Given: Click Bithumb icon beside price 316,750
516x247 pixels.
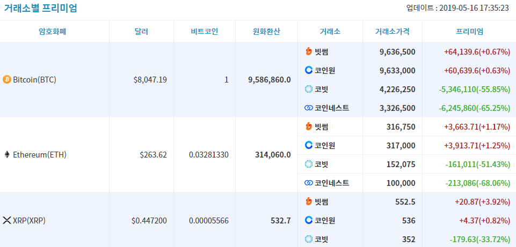Looking at the screenshot, I should (309, 126).
